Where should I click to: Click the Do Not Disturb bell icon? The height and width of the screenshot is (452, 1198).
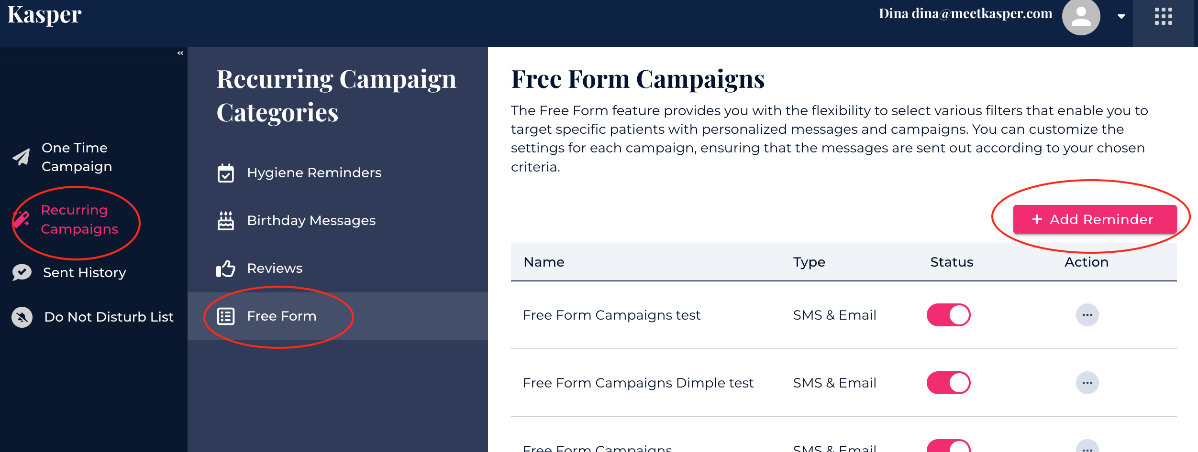[22, 317]
